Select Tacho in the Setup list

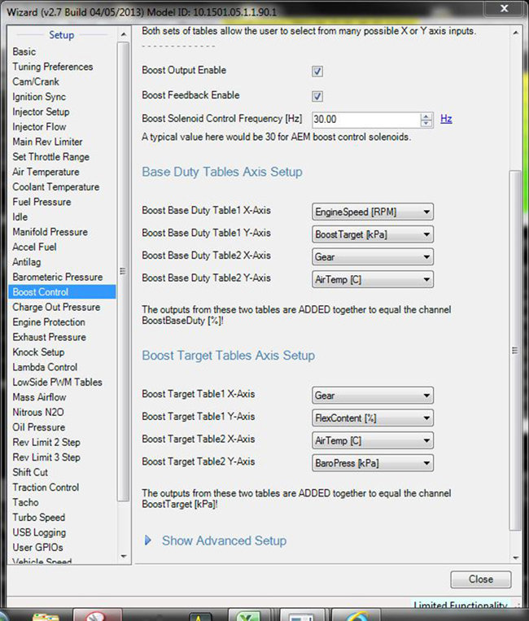click(25, 503)
